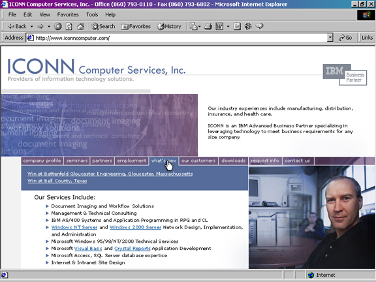Open the Favorites menu in the menu bar

[68, 14]
